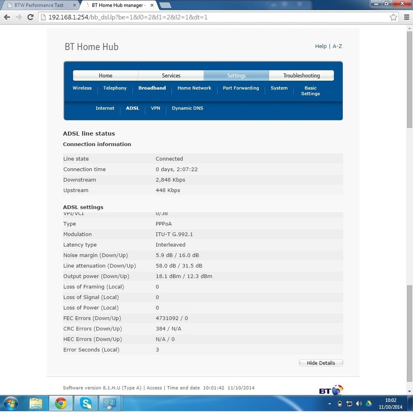Viewport: 413px width, 412px height.
Task: Select the ADSL sub-menu
Action: point(132,108)
